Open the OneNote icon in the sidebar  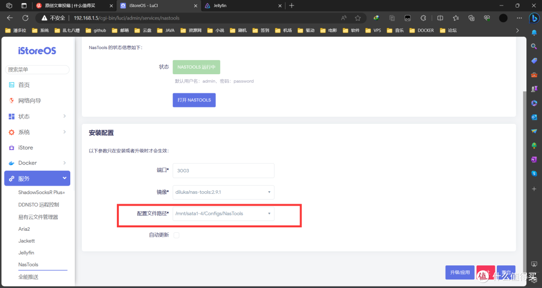[534, 160]
